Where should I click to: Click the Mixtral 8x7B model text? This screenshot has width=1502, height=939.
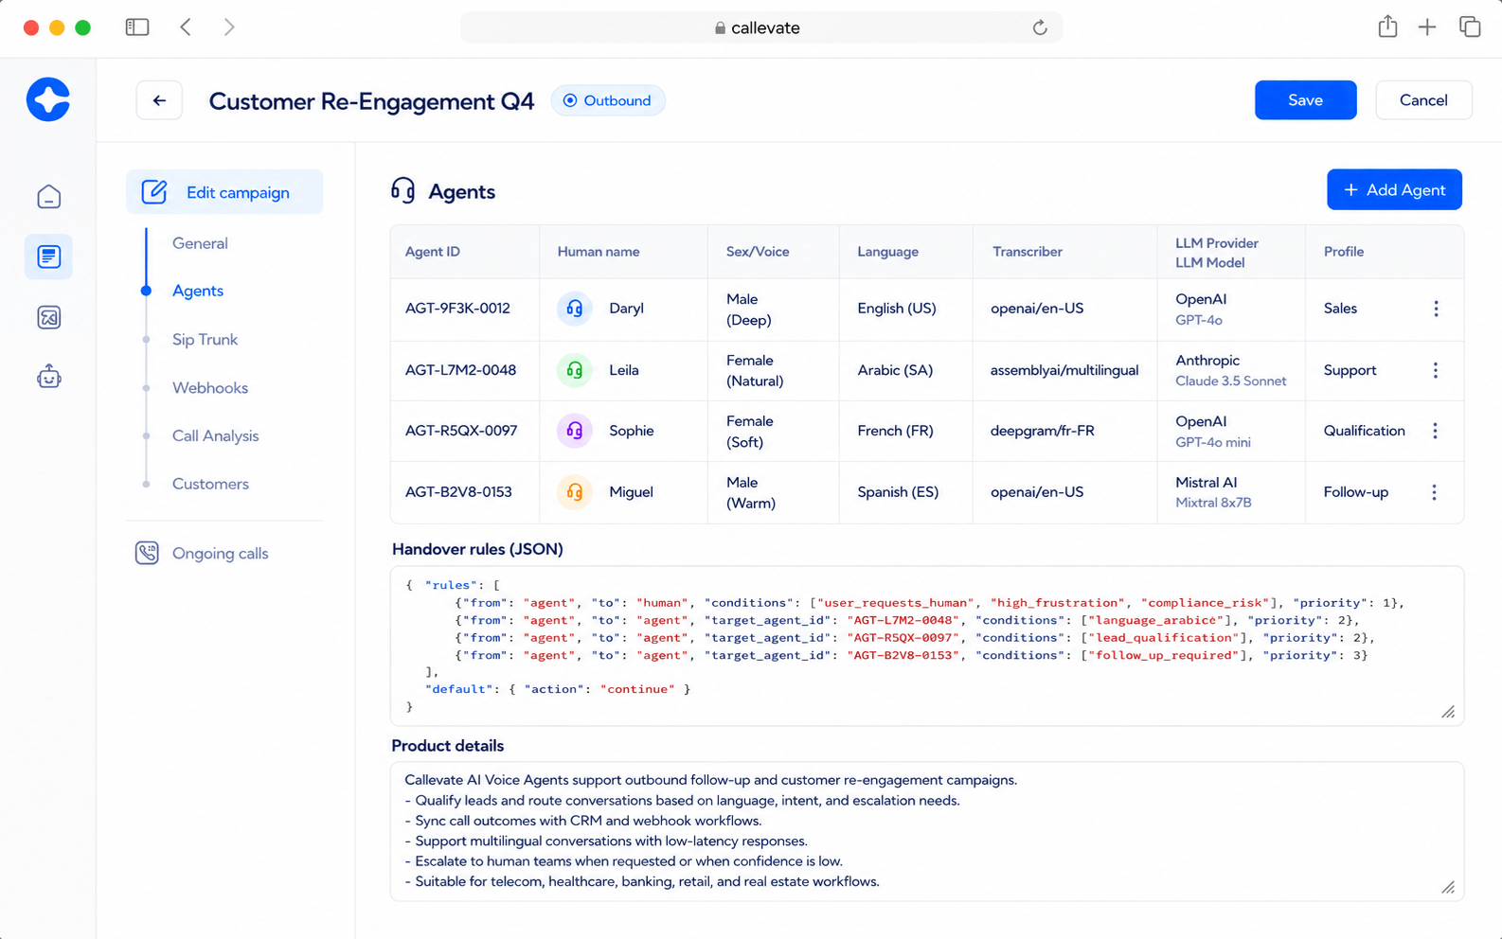tap(1213, 503)
